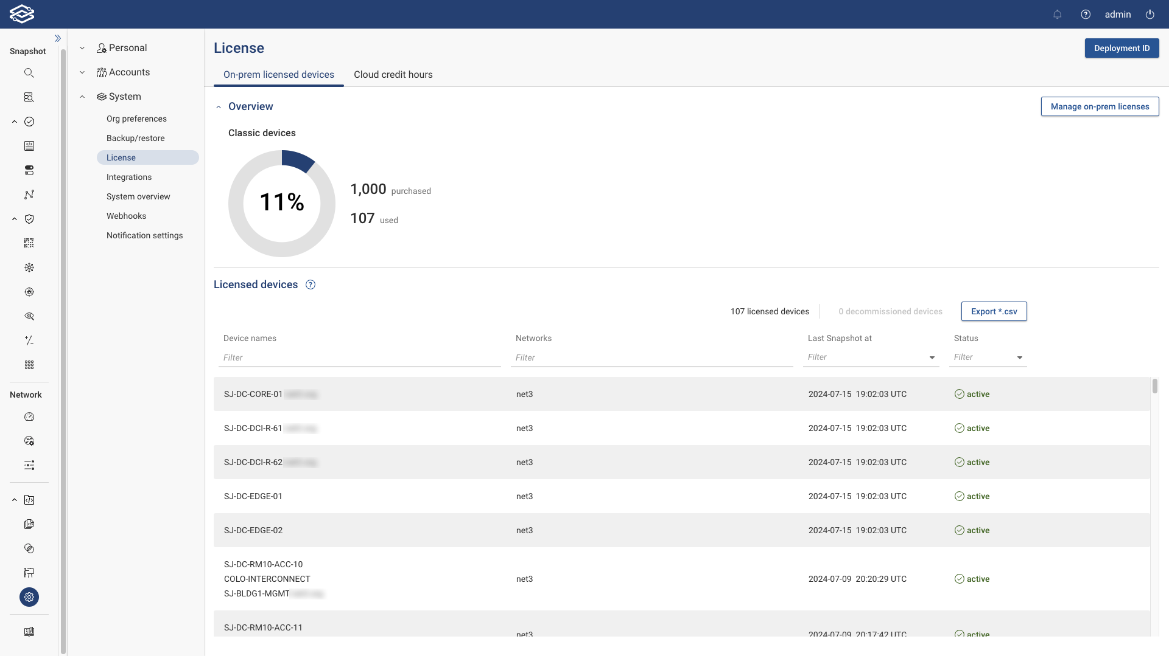Image resolution: width=1169 pixels, height=656 pixels.
Task: Click the Licensed devices help icon
Action: coord(311,285)
